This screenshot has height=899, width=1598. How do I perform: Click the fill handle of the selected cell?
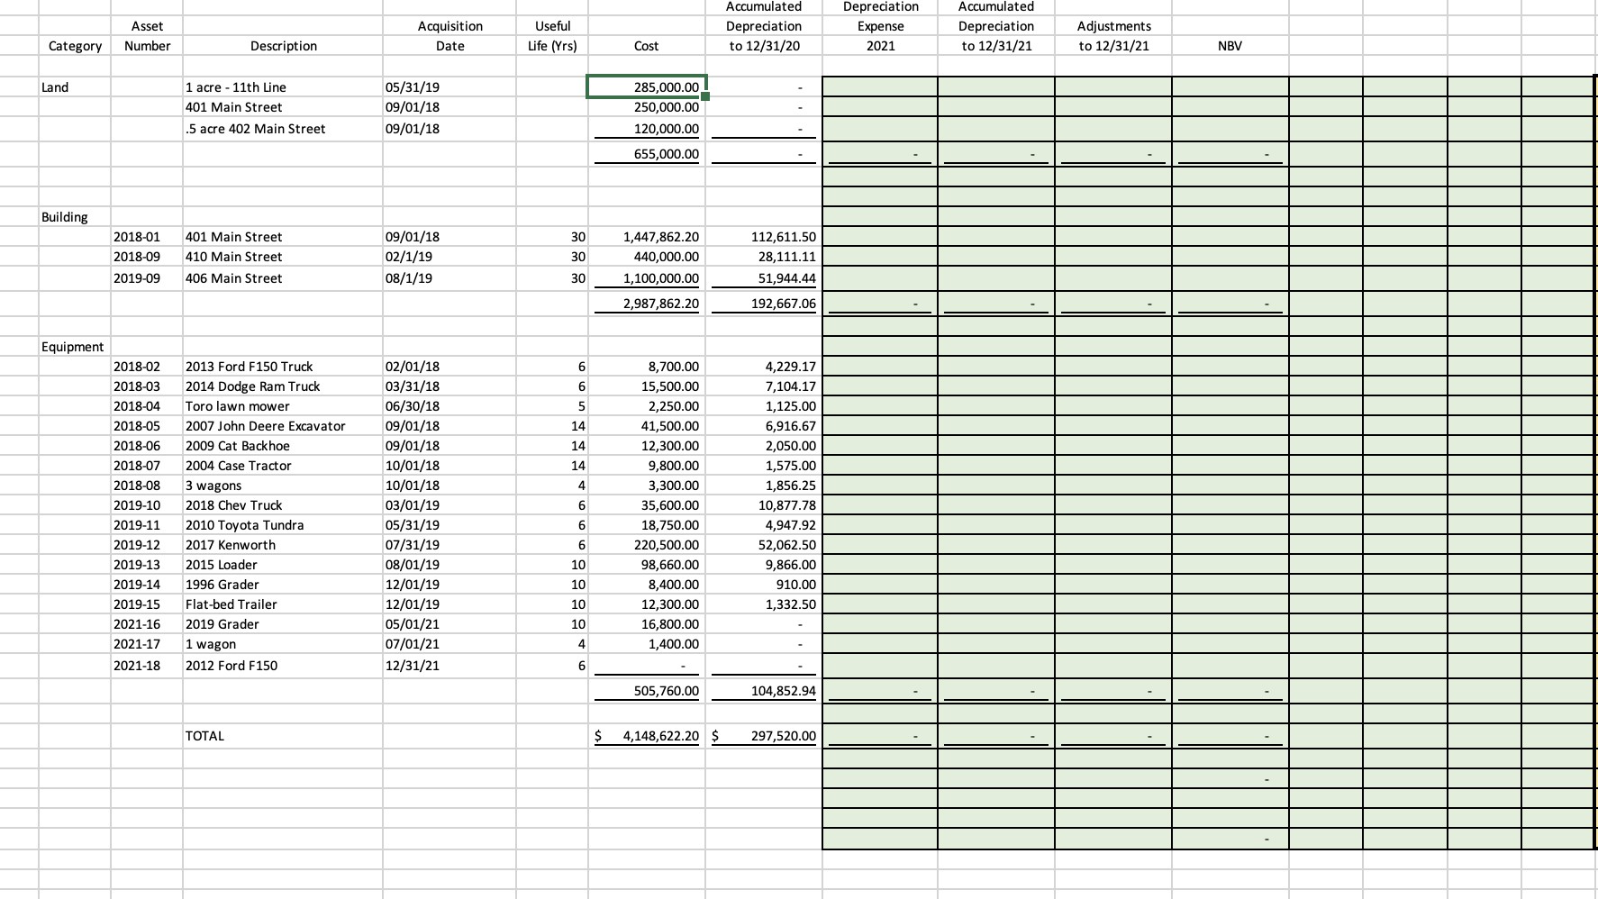pos(705,95)
